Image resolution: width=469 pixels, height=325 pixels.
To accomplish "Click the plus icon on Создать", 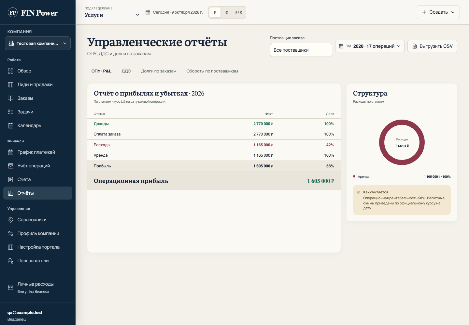I will click(424, 12).
